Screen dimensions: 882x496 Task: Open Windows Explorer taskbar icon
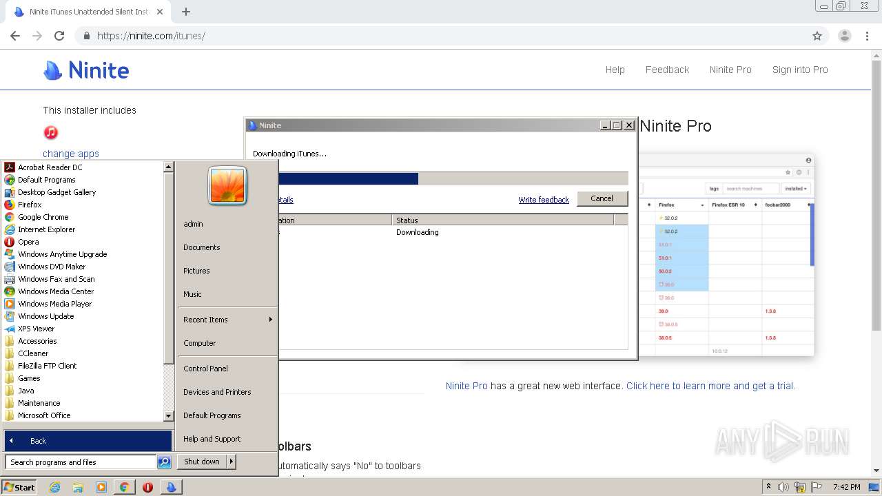[78, 487]
